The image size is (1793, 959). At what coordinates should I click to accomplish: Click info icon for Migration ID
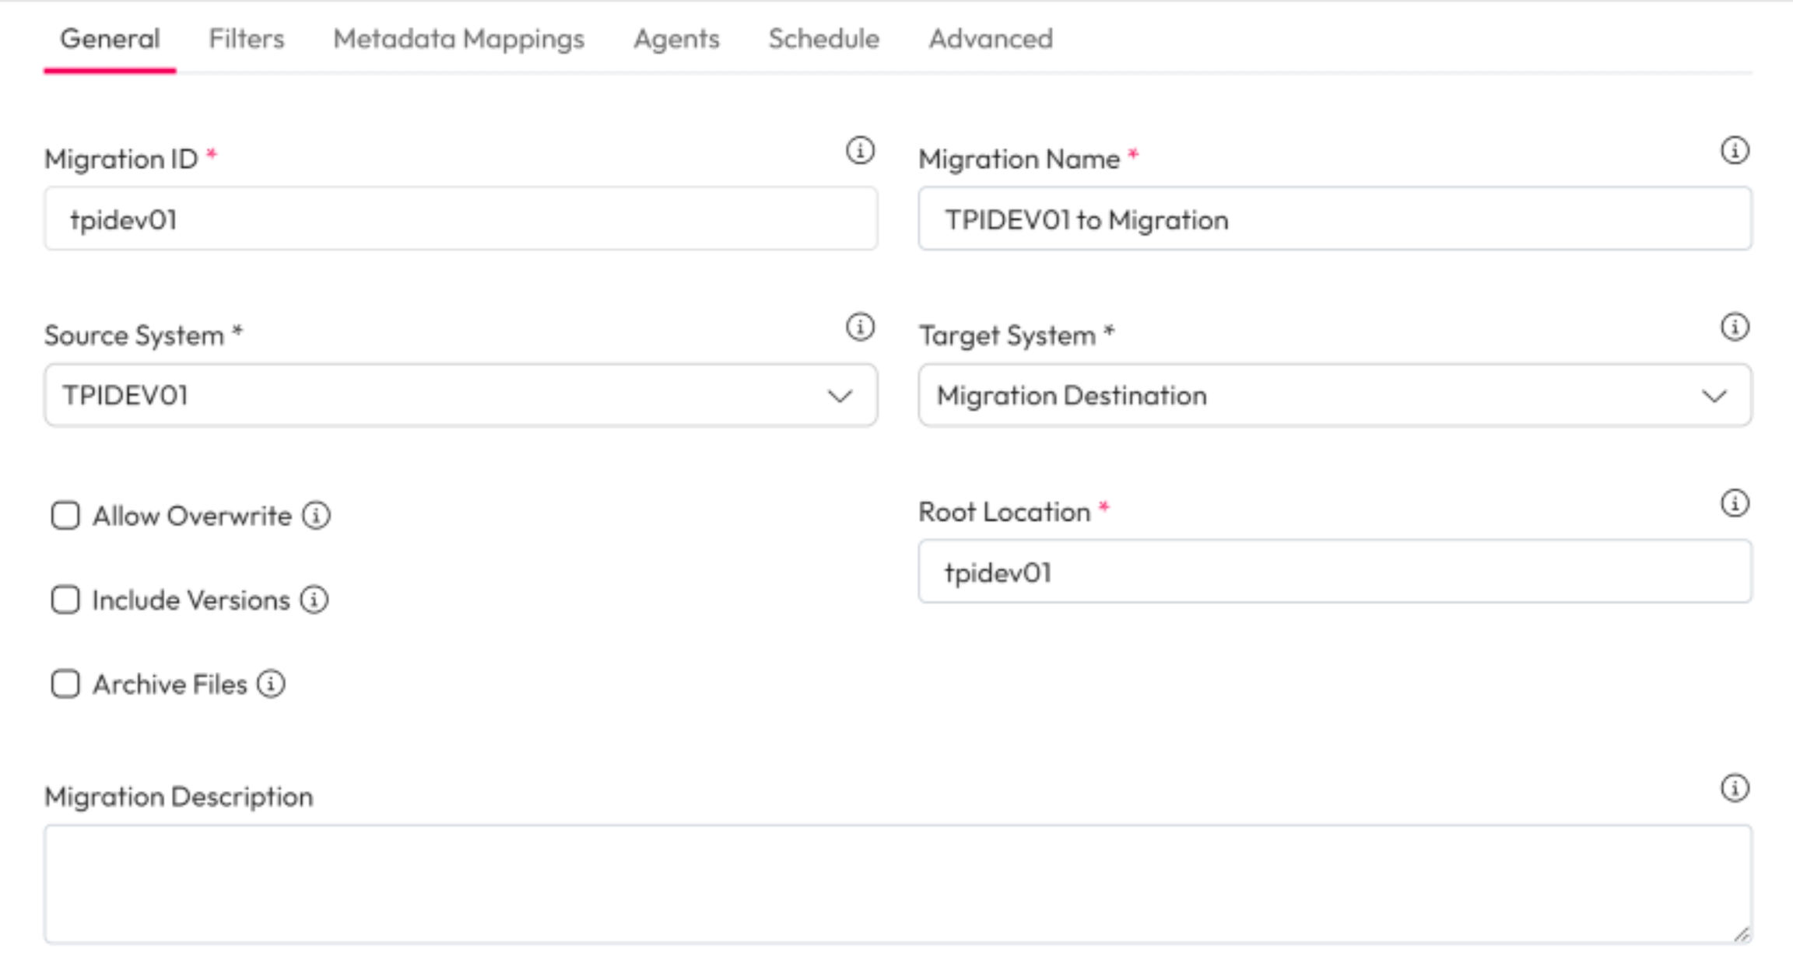pyautogui.click(x=860, y=150)
